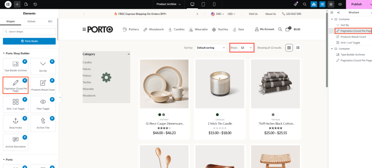Collapse the Porto Shop Builder section
This screenshot has width=372, height=168.
click(4, 53)
